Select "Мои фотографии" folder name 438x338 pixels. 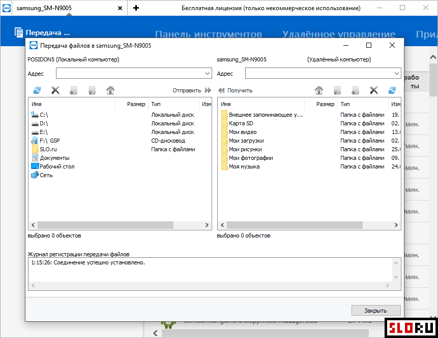[251, 158]
